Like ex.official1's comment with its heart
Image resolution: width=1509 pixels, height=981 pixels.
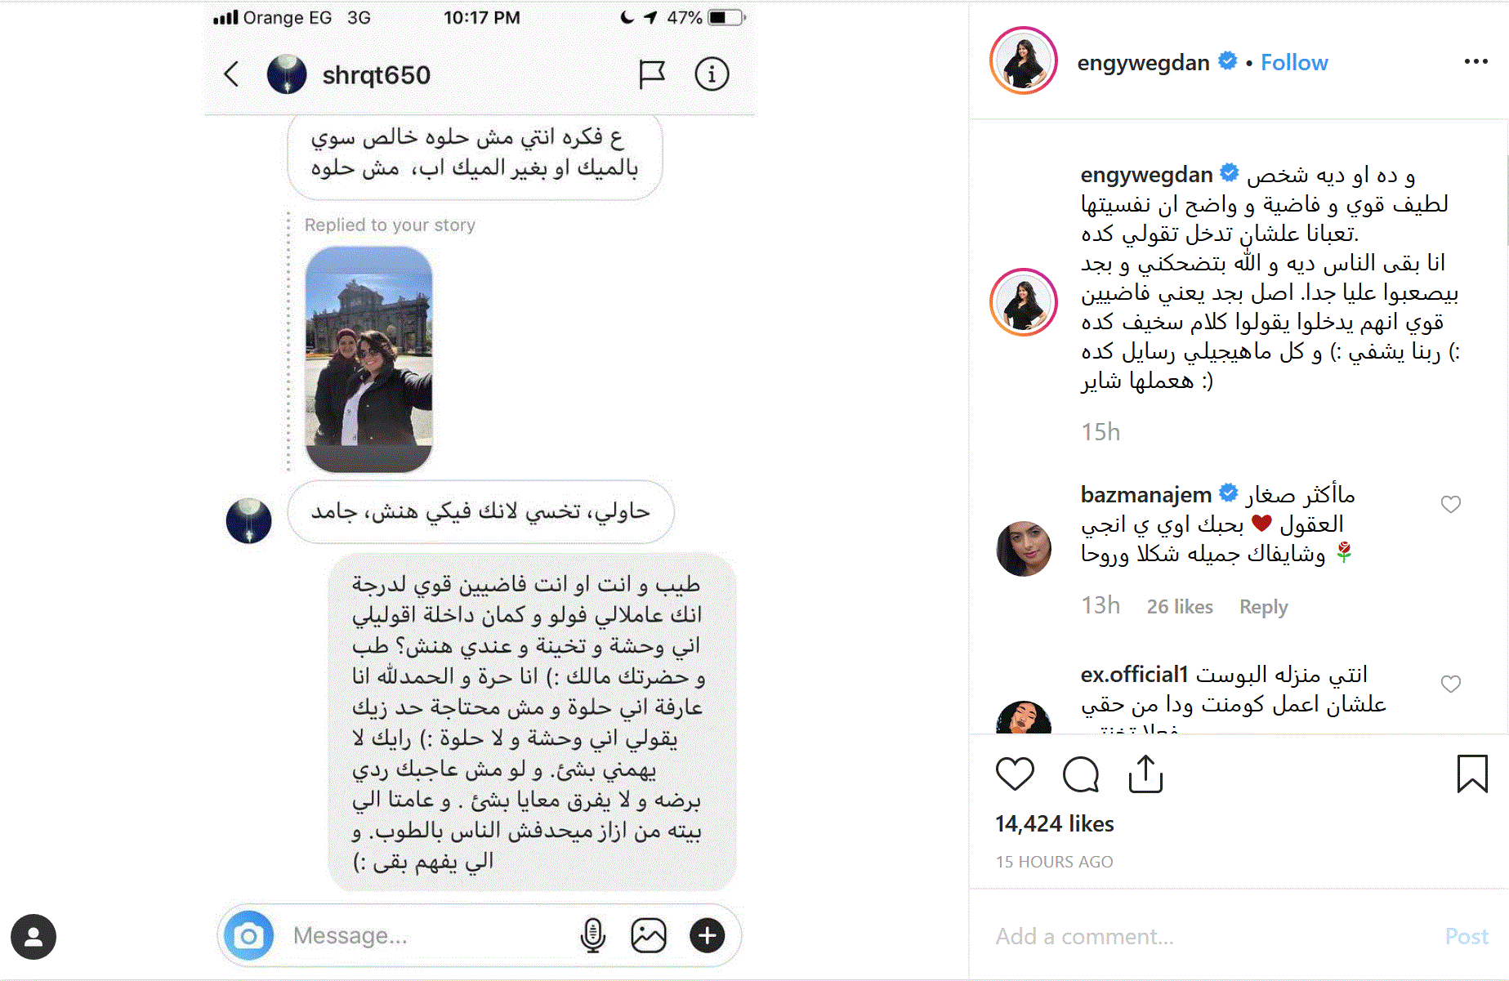[x=1451, y=684]
